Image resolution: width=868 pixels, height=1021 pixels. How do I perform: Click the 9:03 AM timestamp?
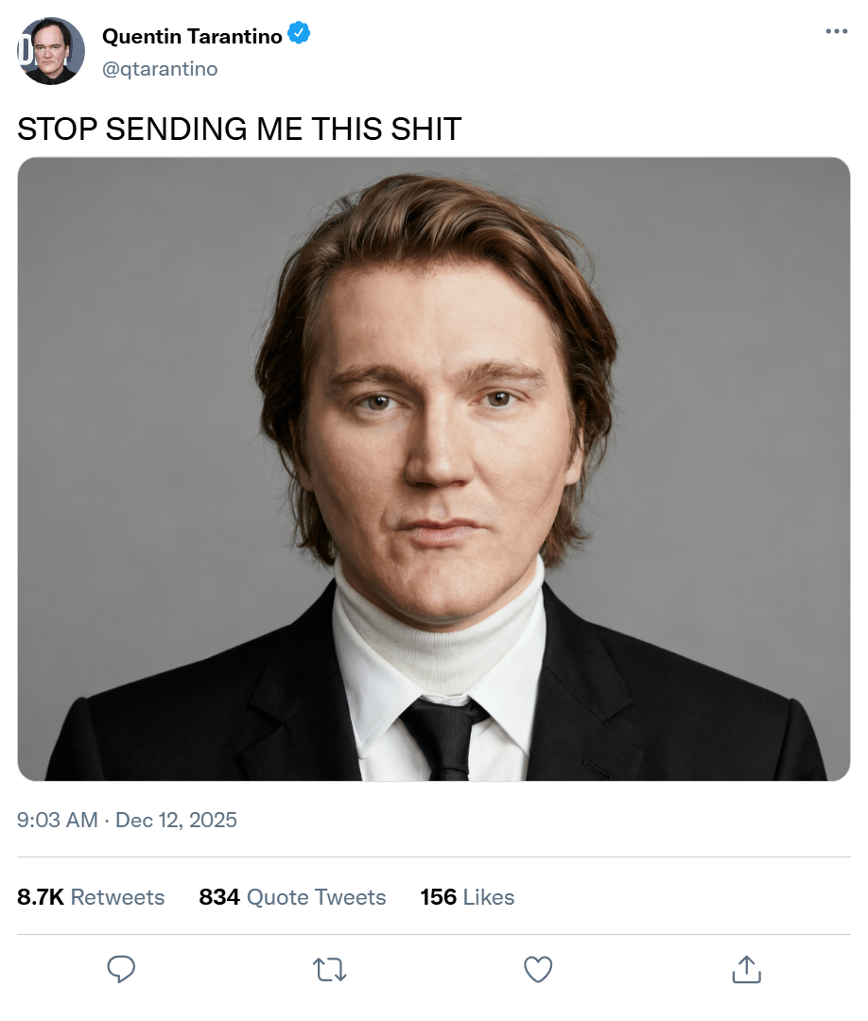58,820
